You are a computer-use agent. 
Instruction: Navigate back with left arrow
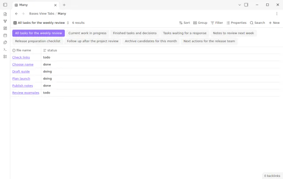tap(16, 14)
